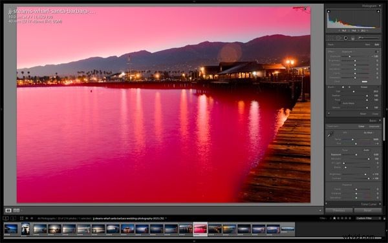Select the New mask option
Image resolution: width=388 pixels, height=243 pixels.
tap(367, 45)
